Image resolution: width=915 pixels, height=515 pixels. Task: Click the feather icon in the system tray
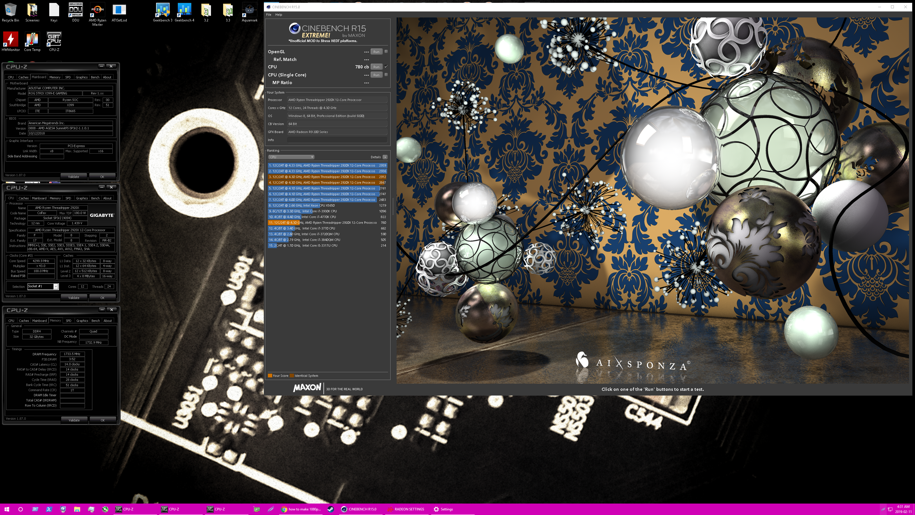click(x=883, y=509)
